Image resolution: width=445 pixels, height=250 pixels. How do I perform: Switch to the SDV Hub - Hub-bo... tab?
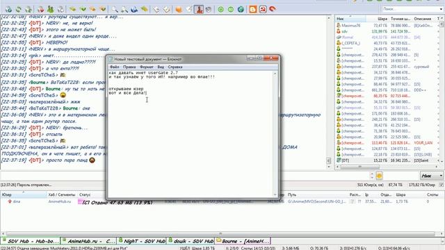(x=30, y=241)
